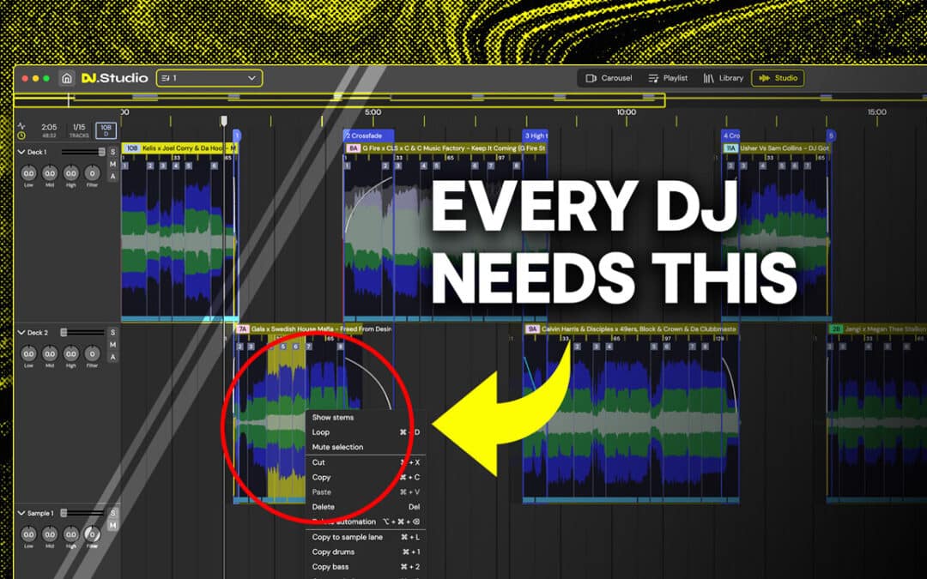Viewport: 927px width, 579px height.
Task: Select Mute selection in context menu
Action: click(366, 447)
